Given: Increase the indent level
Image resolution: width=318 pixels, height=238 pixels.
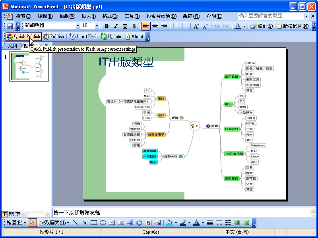Looking at the screenshot, I should point(226,26).
